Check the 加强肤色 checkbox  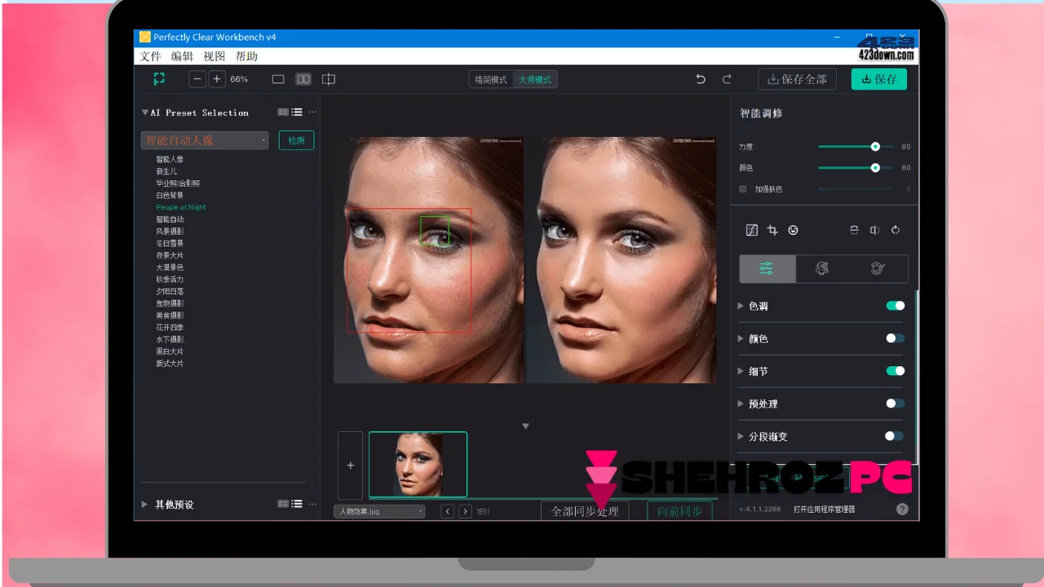(x=742, y=189)
